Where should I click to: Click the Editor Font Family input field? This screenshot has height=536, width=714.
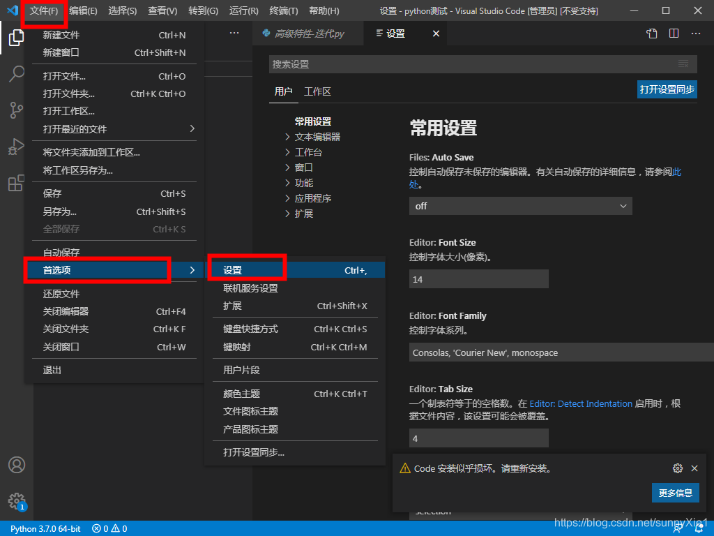[x=561, y=352]
